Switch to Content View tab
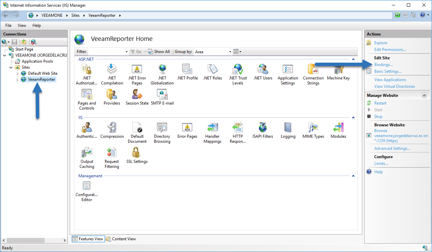Image resolution: width=432 pixels, height=252 pixels. point(121,239)
